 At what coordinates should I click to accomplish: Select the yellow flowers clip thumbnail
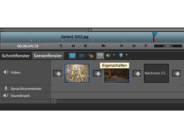tap(77, 73)
